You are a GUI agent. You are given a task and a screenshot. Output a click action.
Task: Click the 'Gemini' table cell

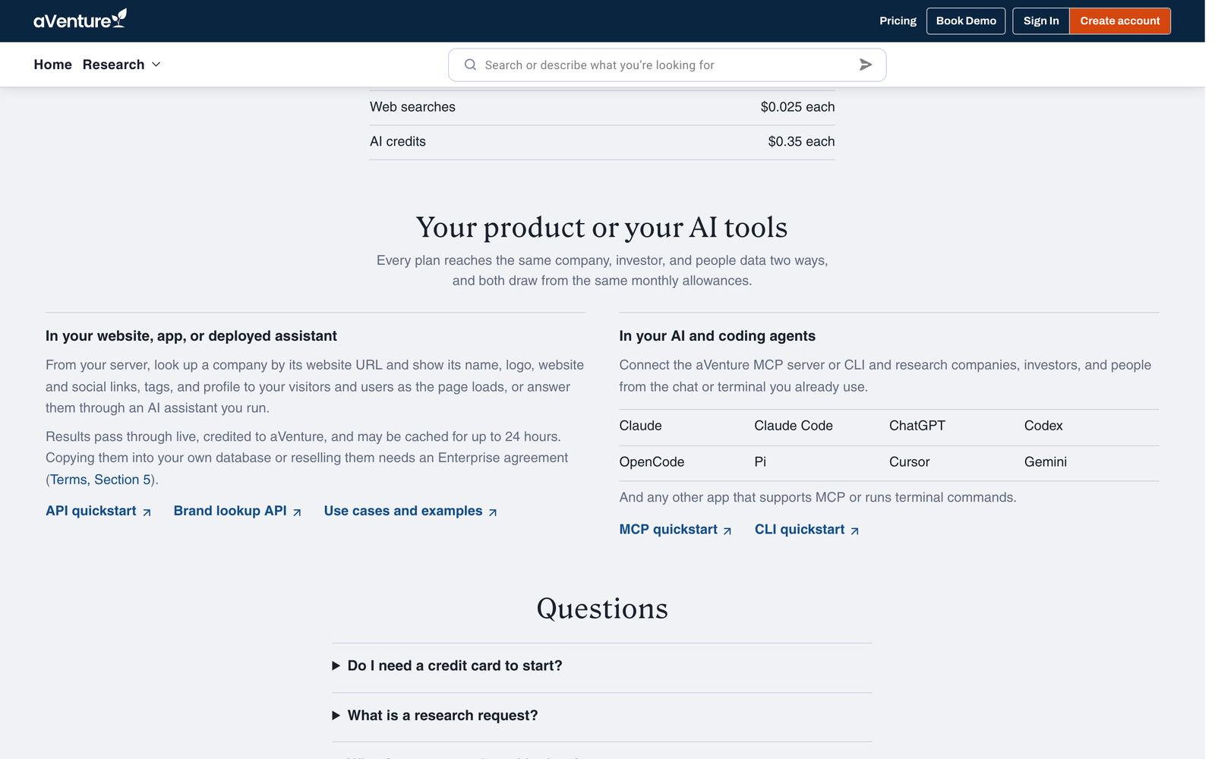pos(1046,462)
